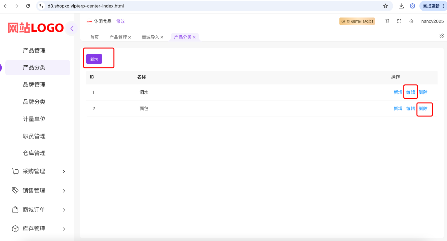Open 品牌分类 in the sidebar

point(34,102)
